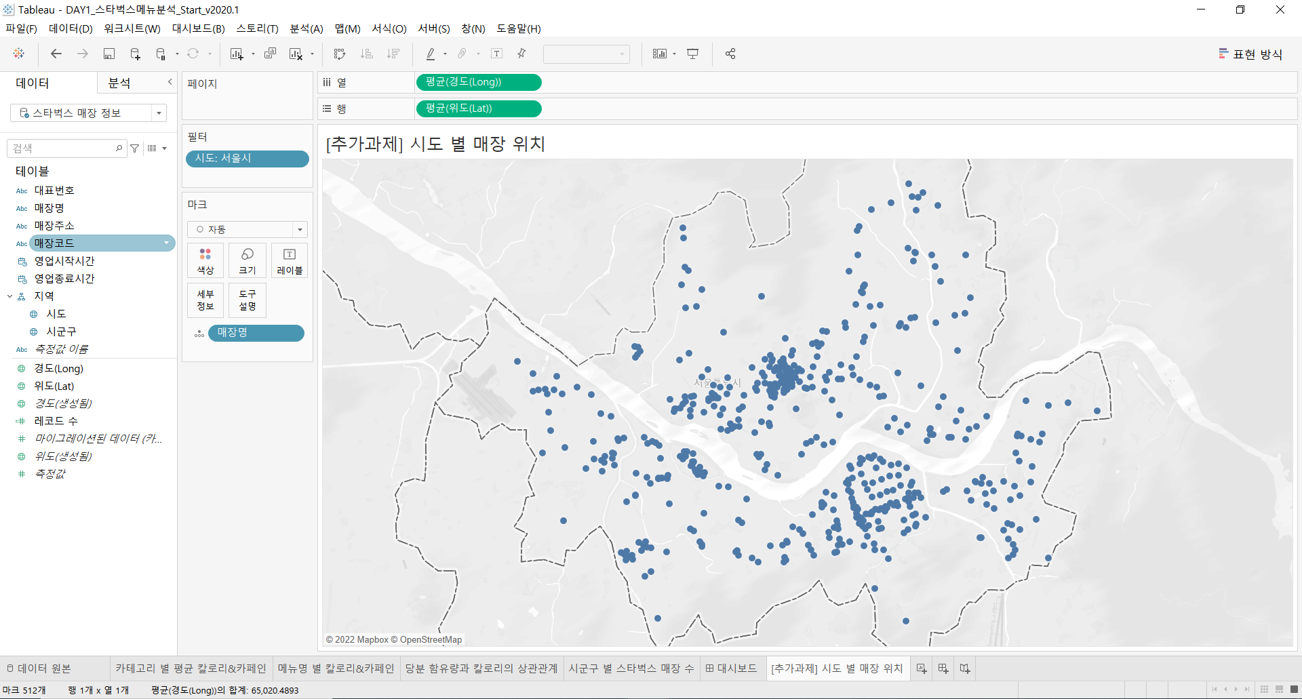The width and height of the screenshot is (1302, 699).
Task: Open the 파일(F) menu
Action: click(22, 28)
